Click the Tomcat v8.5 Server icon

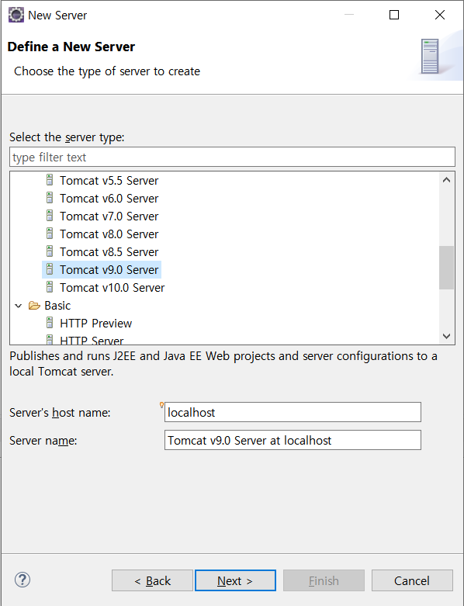(x=50, y=251)
